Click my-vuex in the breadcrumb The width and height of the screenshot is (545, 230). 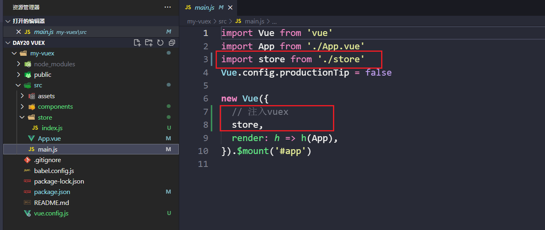199,21
